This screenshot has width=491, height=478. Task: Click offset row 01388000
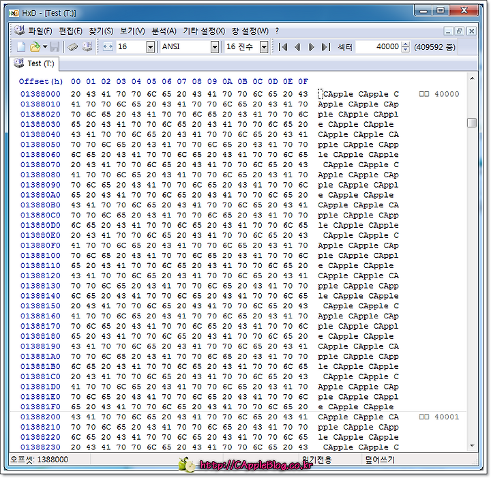point(40,94)
